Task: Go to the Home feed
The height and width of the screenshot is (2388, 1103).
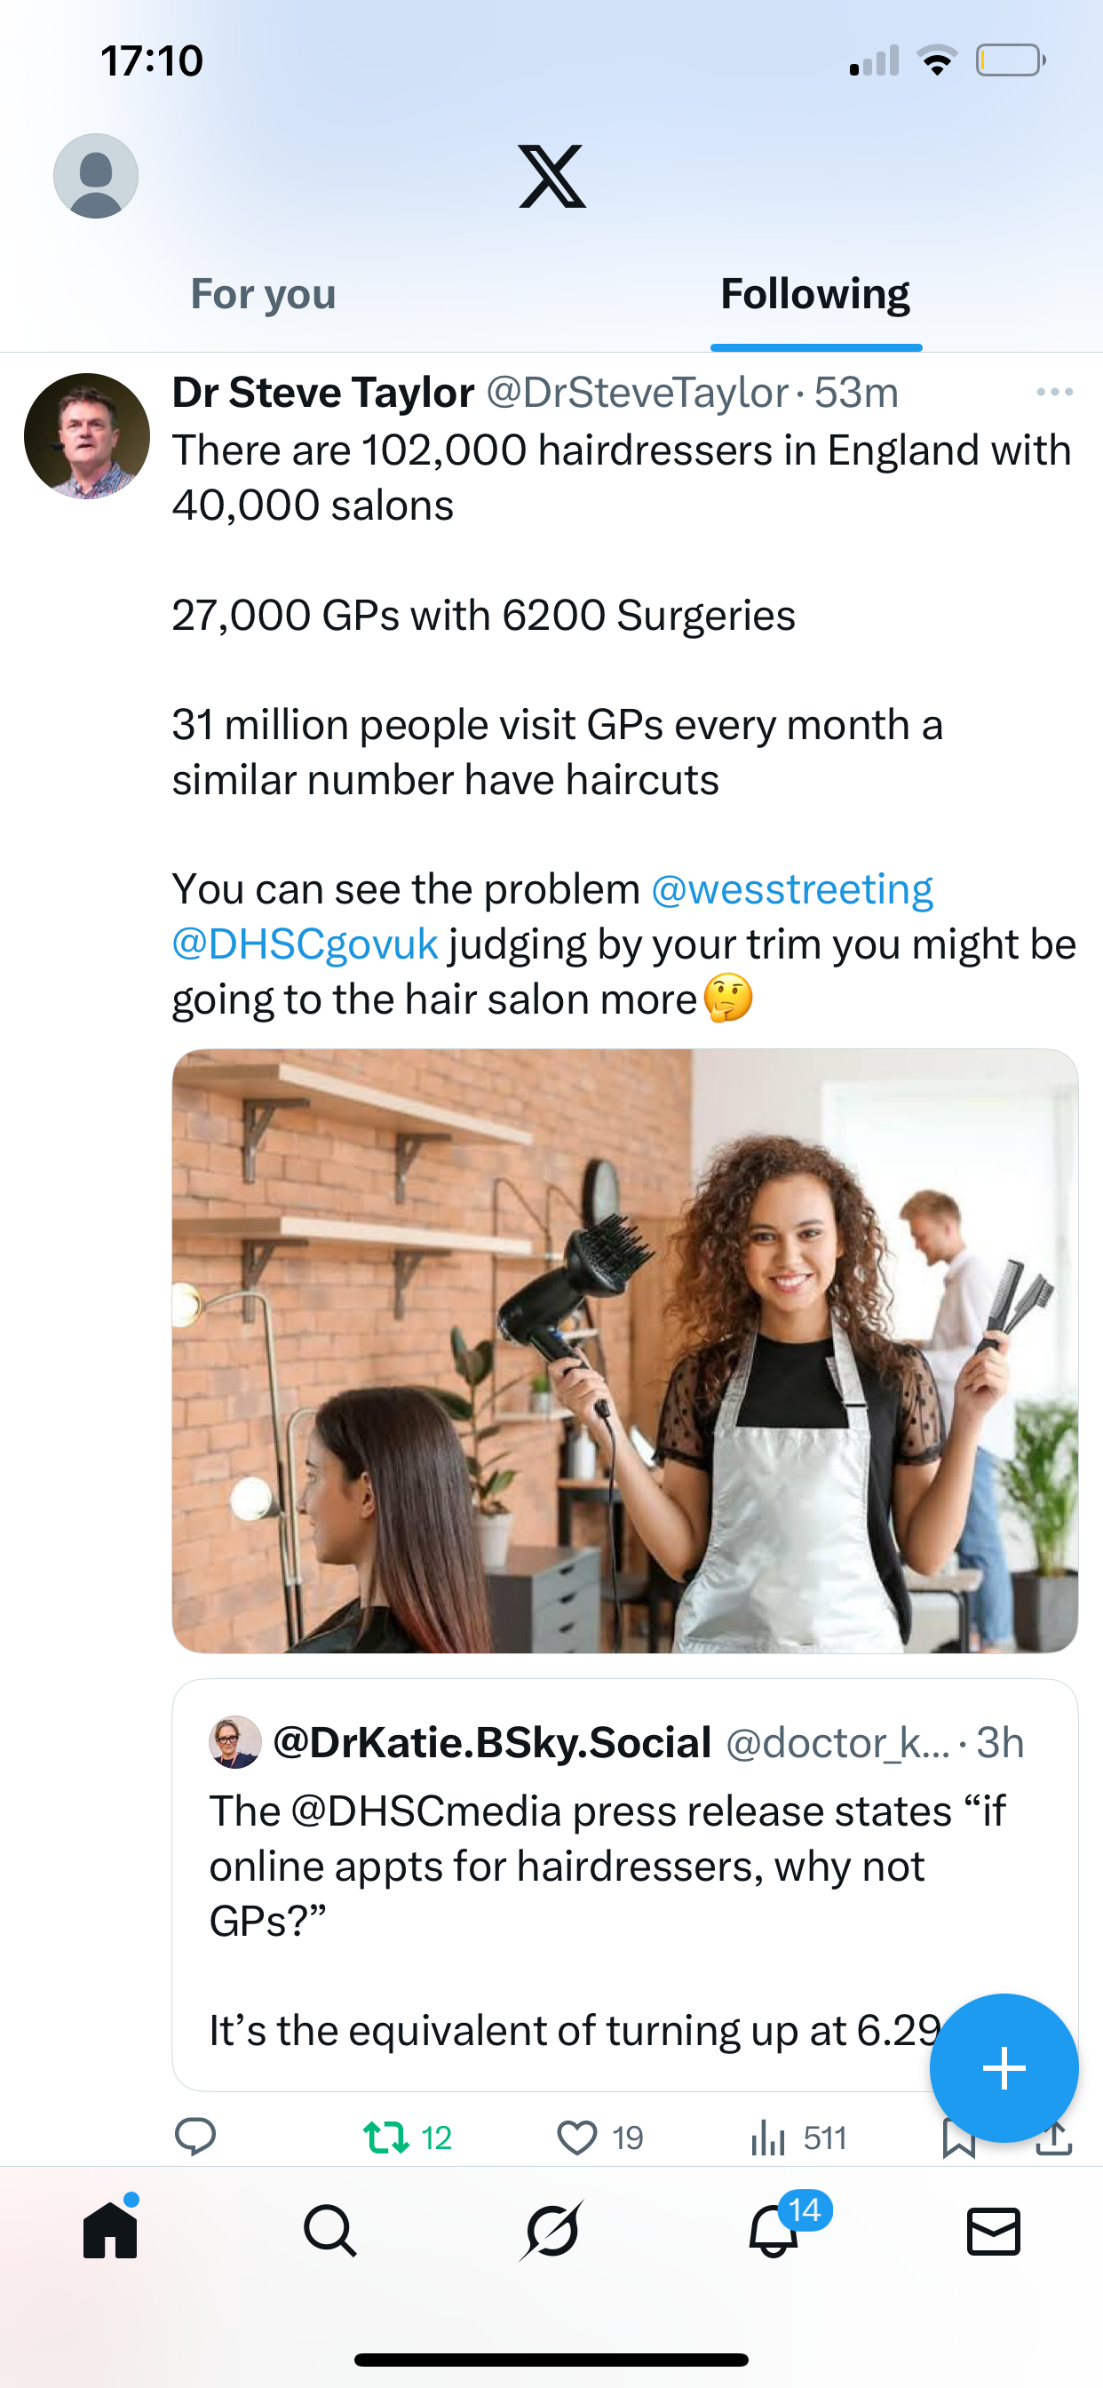Action: 110,2230
